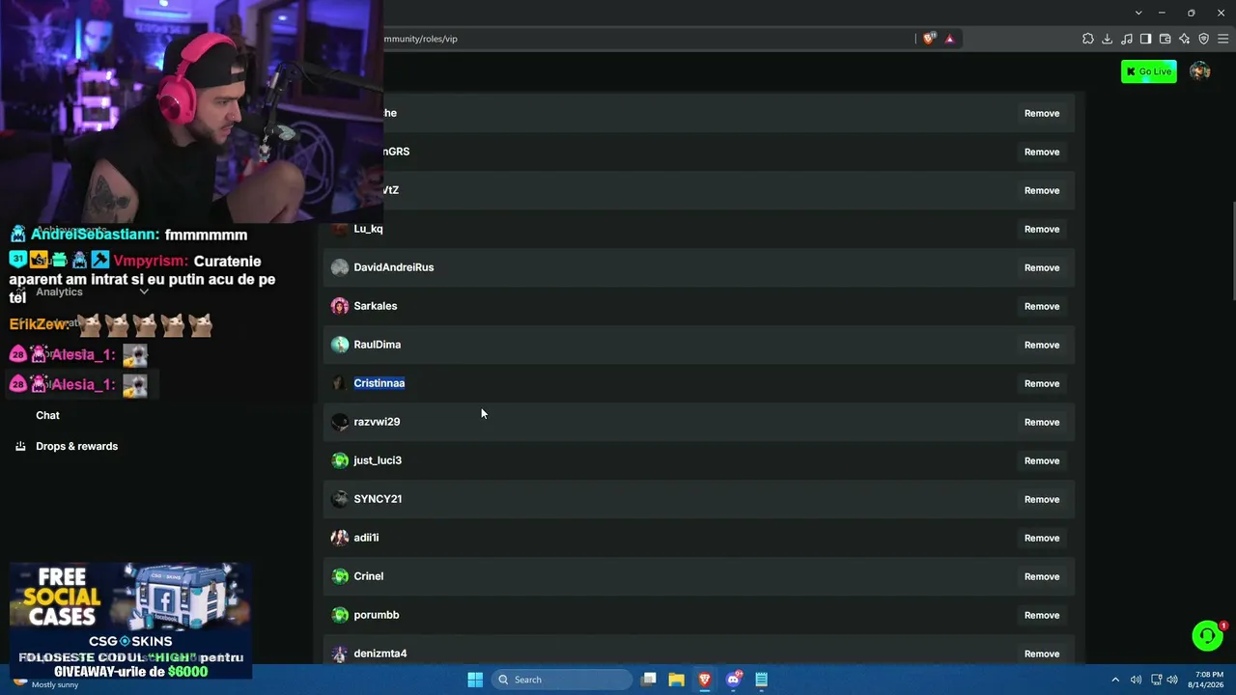Image resolution: width=1236 pixels, height=695 pixels.
Task: Click adii1i's avatar in the list
Action: click(x=340, y=538)
